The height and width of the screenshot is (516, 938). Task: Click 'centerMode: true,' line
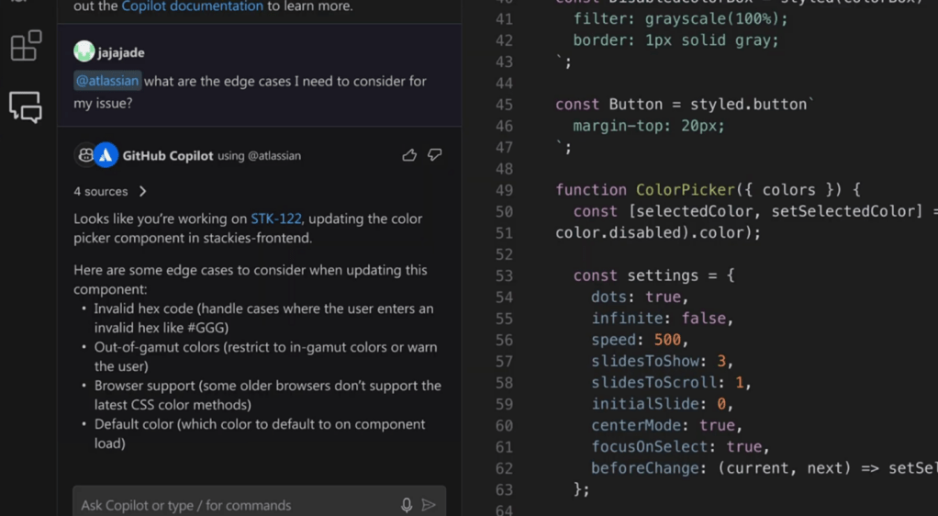[666, 426]
